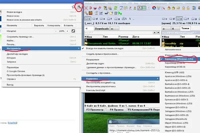Decrease zoom with the minus button
200x133 pixels.
[56, 31]
